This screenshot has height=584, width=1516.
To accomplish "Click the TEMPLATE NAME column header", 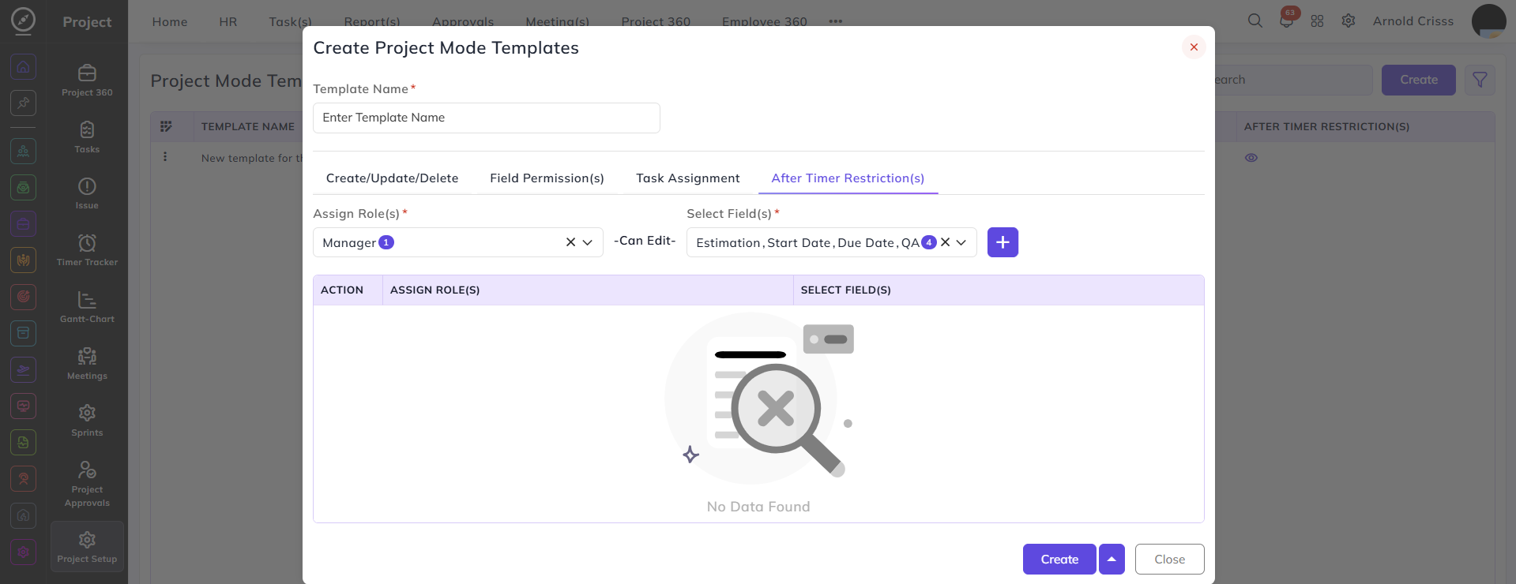I will (248, 126).
